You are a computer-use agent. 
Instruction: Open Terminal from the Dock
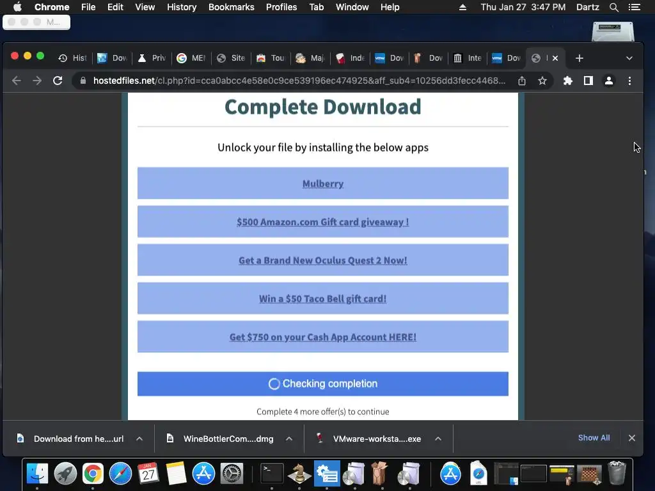(x=272, y=474)
